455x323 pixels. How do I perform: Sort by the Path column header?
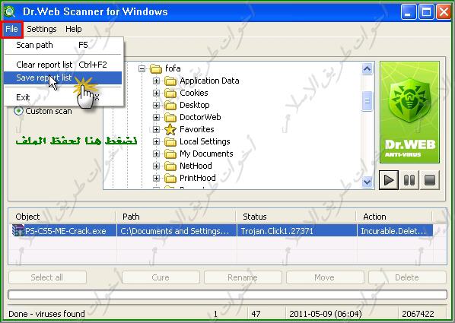click(x=176, y=217)
